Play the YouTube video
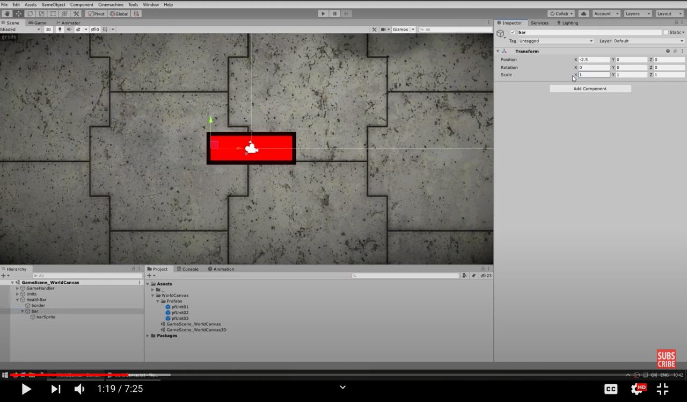687x402 pixels. (26, 389)
